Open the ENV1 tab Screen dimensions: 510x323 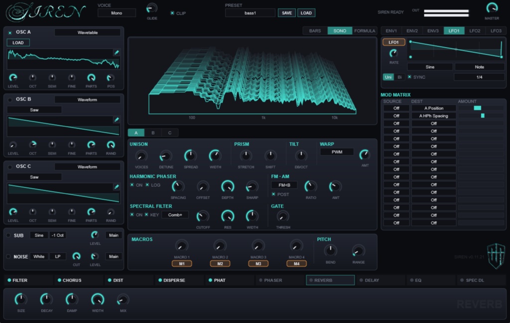[391, 30]
